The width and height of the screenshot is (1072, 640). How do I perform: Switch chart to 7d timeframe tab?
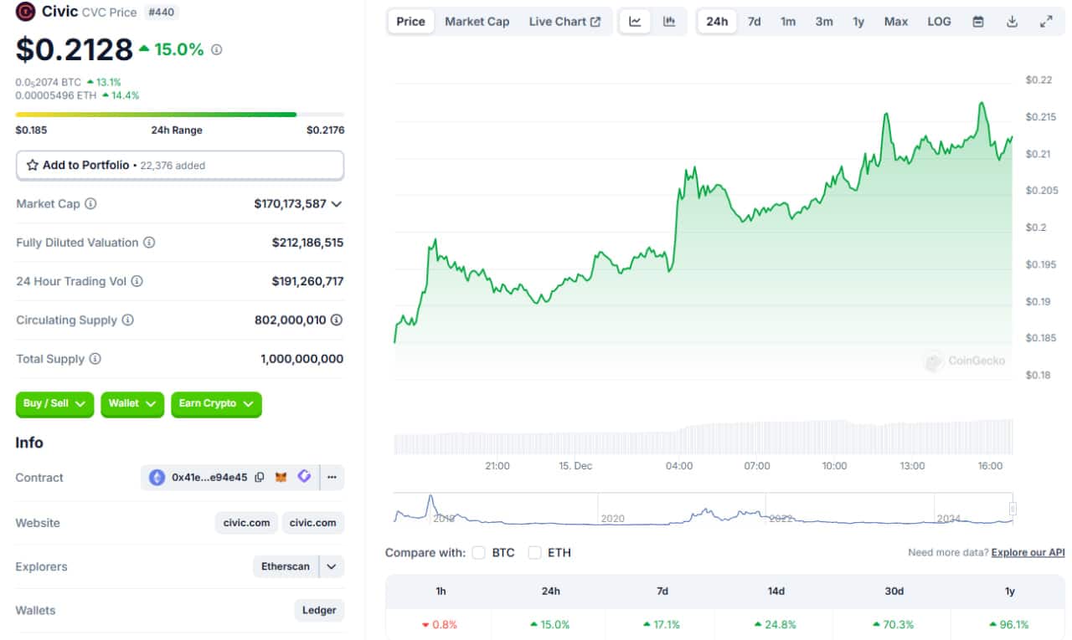pyautogui.click(x=754, y=22)
